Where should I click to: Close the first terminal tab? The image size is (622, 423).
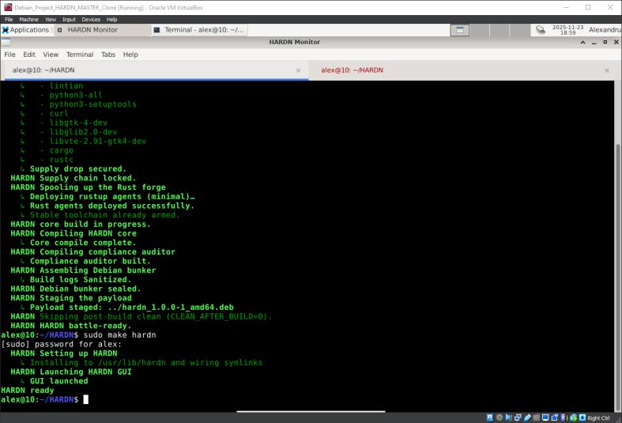[298, 70]
